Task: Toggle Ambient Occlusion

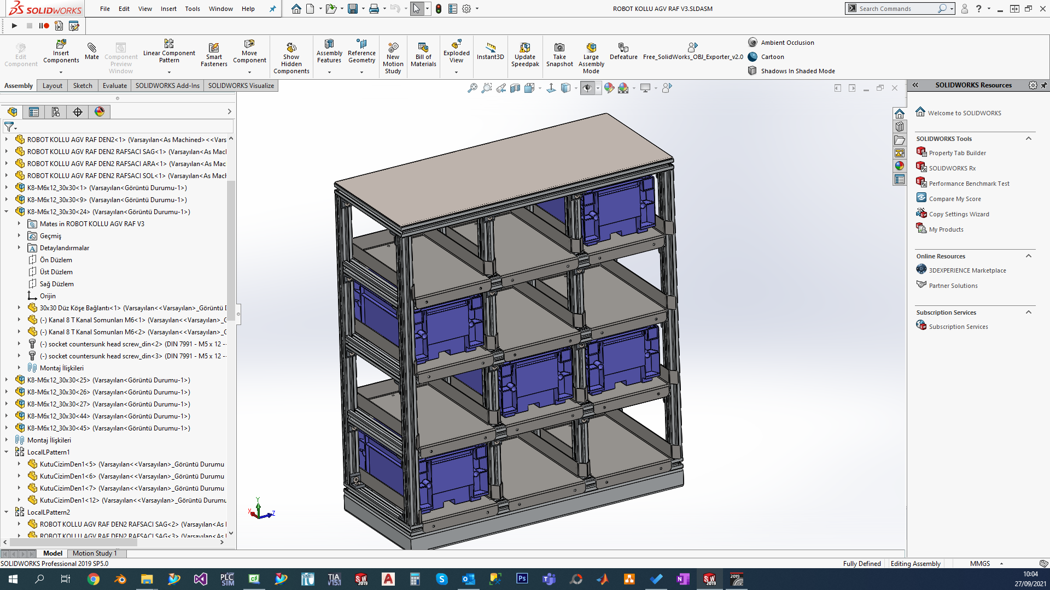Action: point(787,43)
